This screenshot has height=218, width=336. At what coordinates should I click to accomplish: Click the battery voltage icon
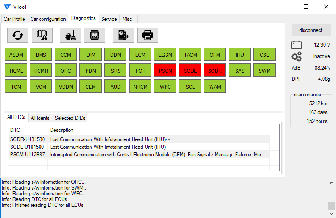pos(296,45)
